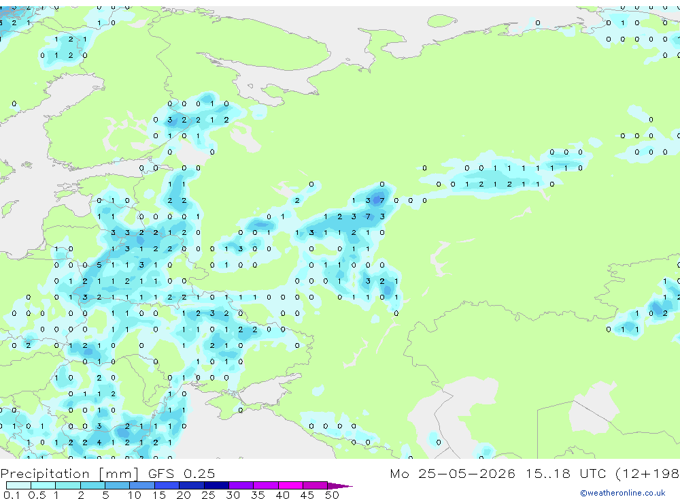This screenshot has width=680, height=499.
Task: Click the 'GFS 0.25' model label
Action: pos(182,473)
